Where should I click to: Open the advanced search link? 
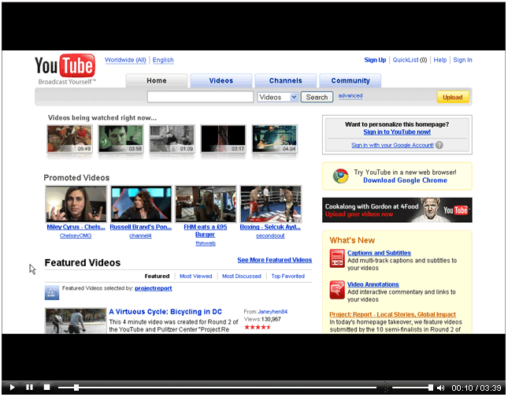[350, 96]
